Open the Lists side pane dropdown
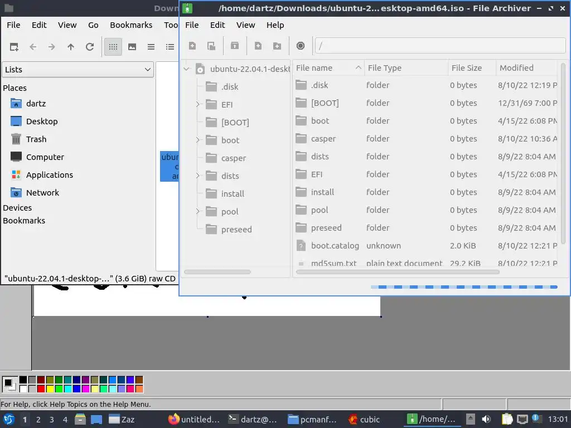Viewport: 571px width, 428px height. coord(78,70)
